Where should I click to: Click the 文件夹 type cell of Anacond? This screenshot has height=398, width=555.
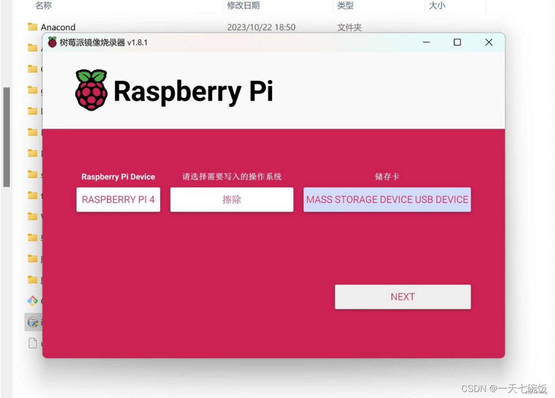click(349, 27)
